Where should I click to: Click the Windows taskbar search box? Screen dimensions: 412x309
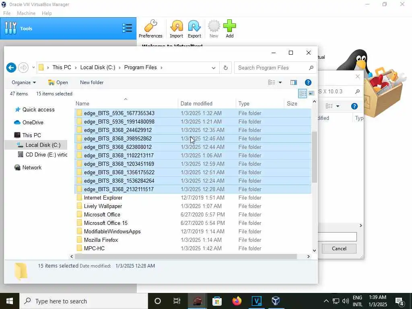point(84,301)
